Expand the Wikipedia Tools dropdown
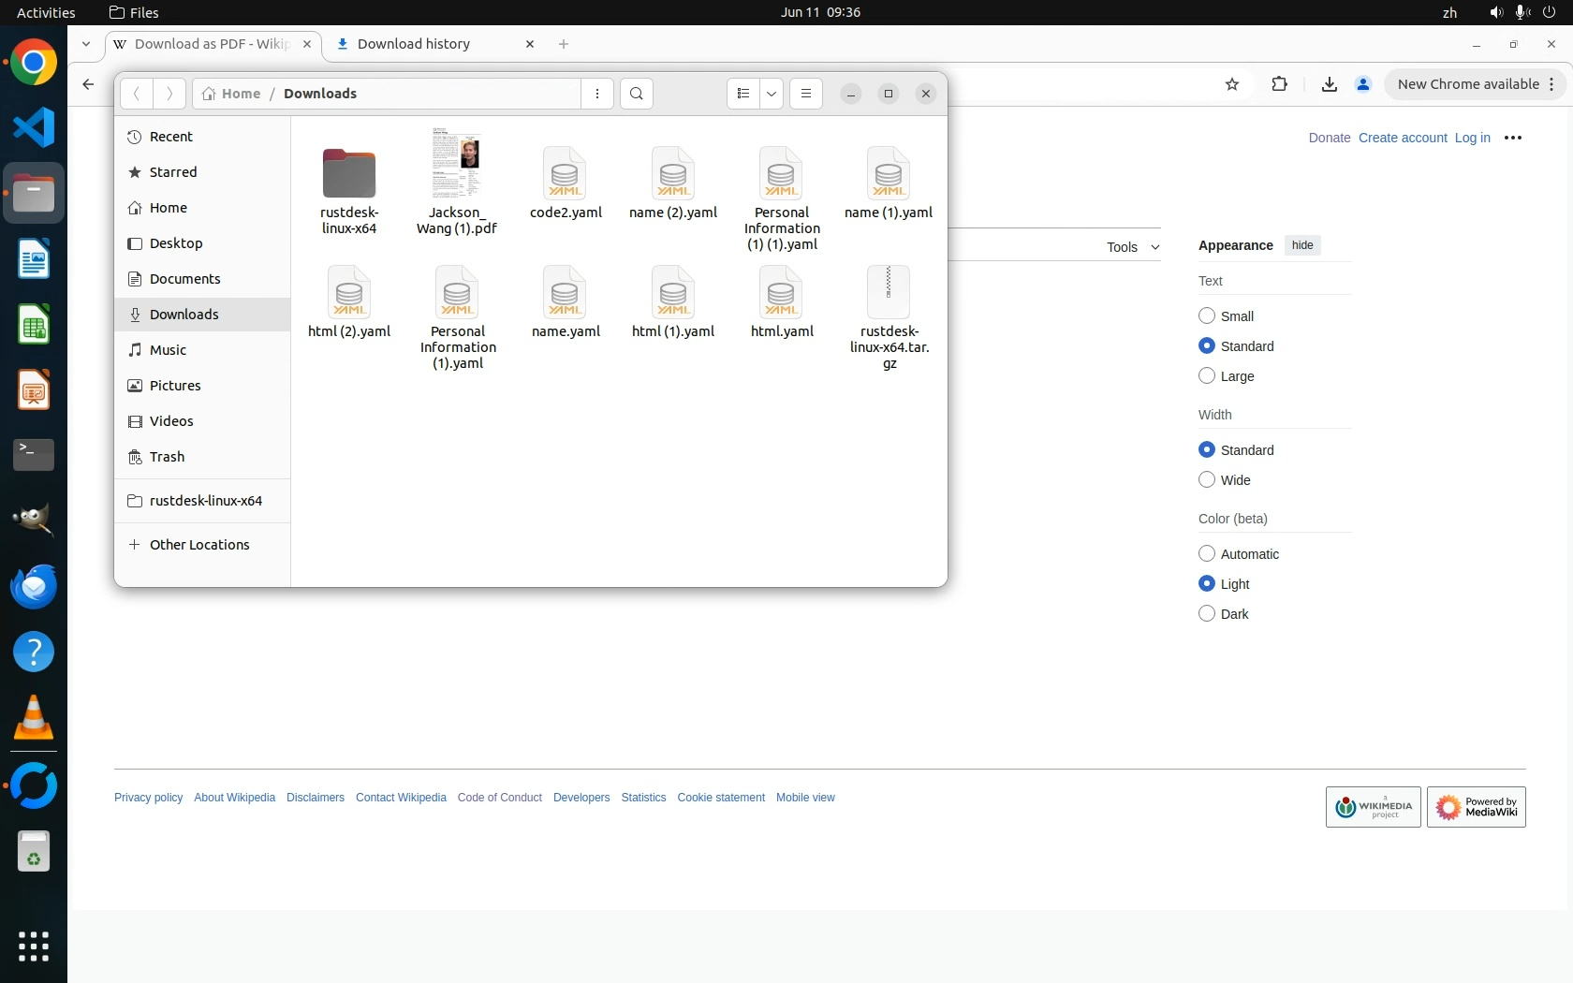Screen dimensions: 1573x983 1132,247
